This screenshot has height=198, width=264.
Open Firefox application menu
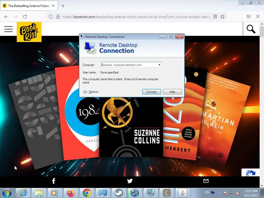point(258,16)
